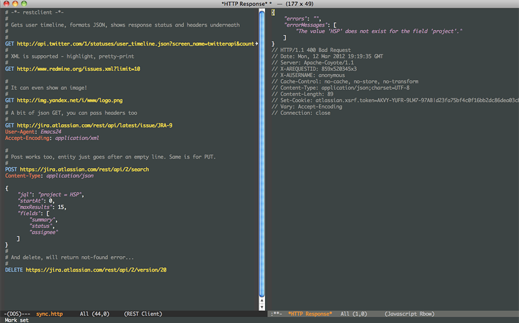
Task: Click the "startAt": 0 line
Action: coord(36,201)
